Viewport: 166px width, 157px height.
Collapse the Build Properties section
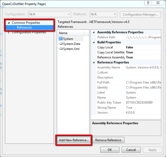[x=94, y=42]
